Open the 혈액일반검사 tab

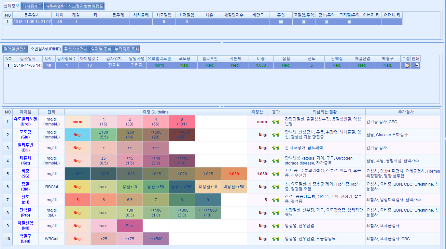click(x=15, y=49)
